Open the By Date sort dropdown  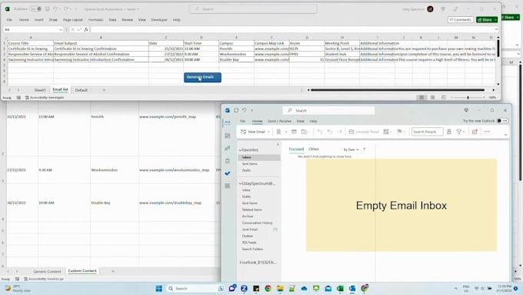click(351, 149)
